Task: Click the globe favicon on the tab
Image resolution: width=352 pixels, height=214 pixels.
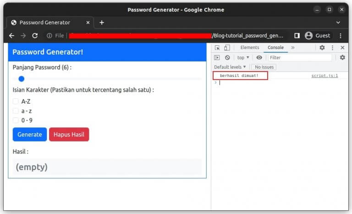Action: coord(14,22)
